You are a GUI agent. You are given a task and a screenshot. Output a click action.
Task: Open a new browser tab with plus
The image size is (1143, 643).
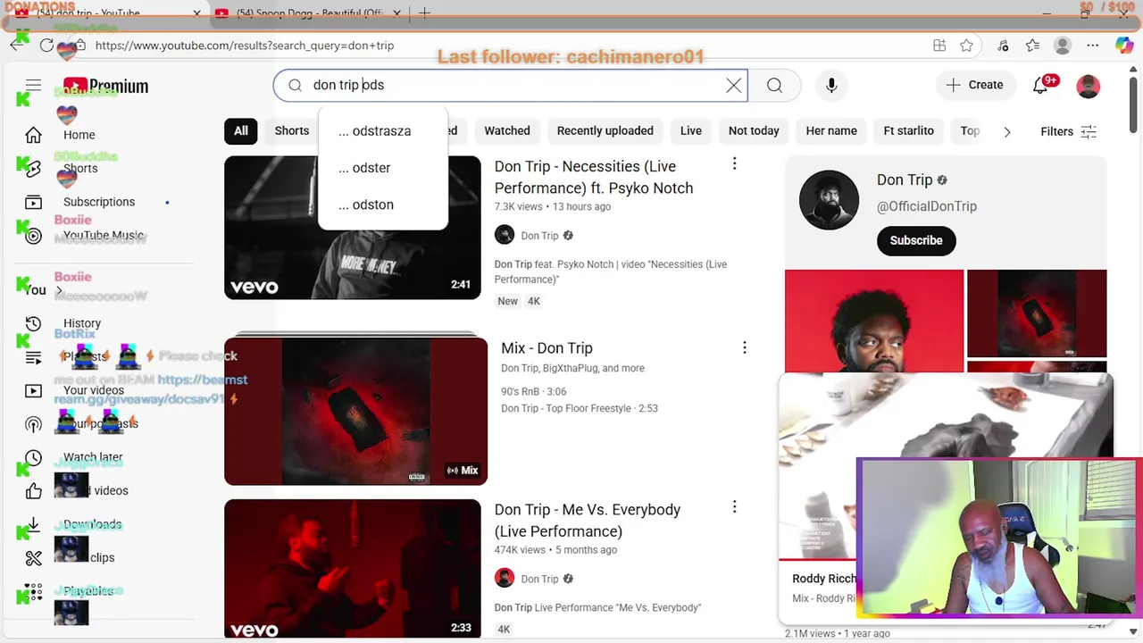point(425,13)
